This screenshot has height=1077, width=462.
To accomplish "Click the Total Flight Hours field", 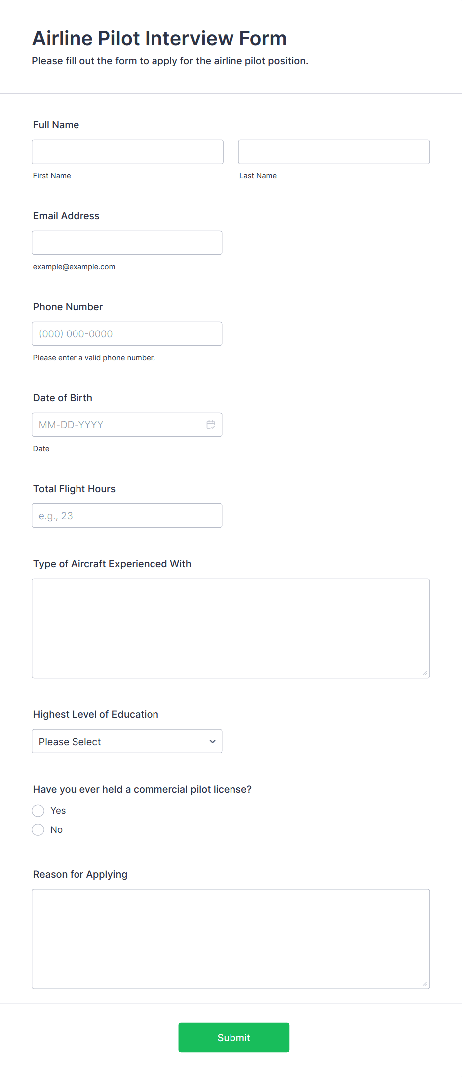I will pyautogui.click(x=127, y=515).
